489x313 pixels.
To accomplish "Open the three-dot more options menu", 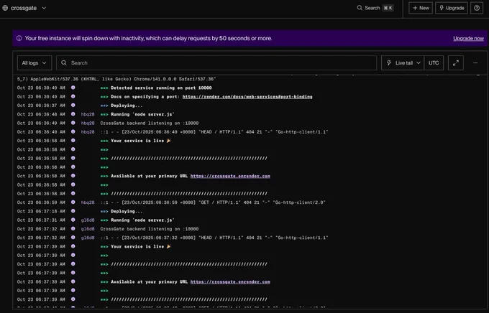I will [475, 63].
